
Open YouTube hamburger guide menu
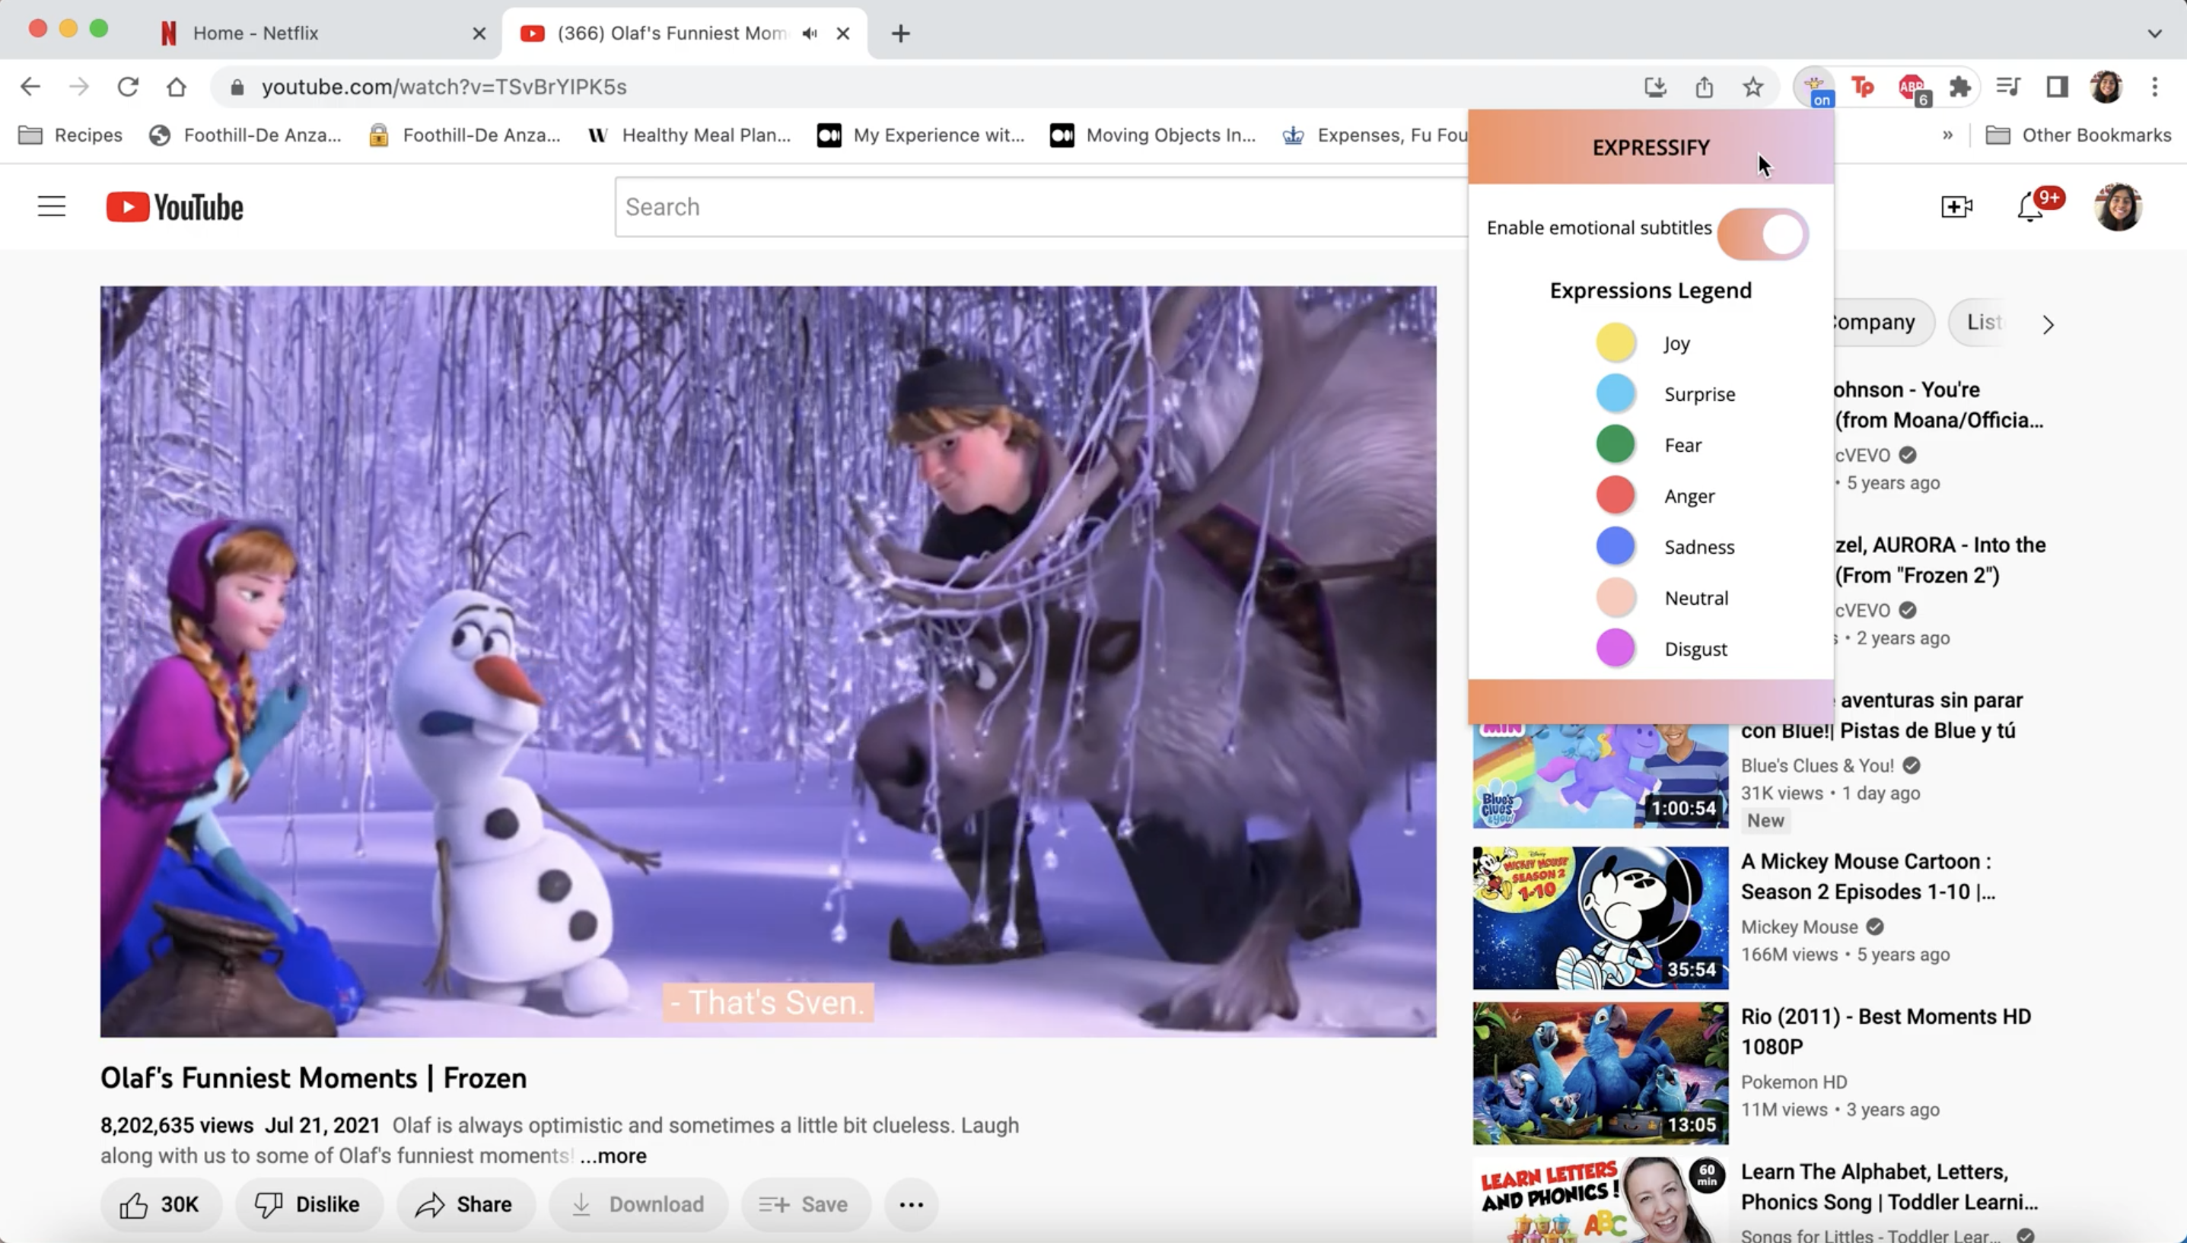click(x=51, y=207)
